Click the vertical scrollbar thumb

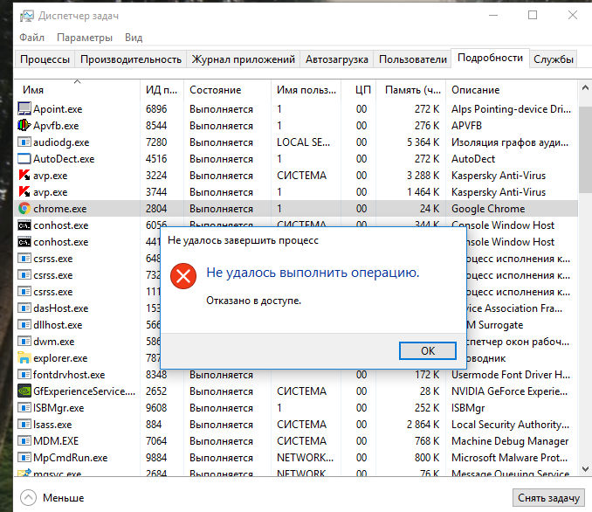[585, 151]
